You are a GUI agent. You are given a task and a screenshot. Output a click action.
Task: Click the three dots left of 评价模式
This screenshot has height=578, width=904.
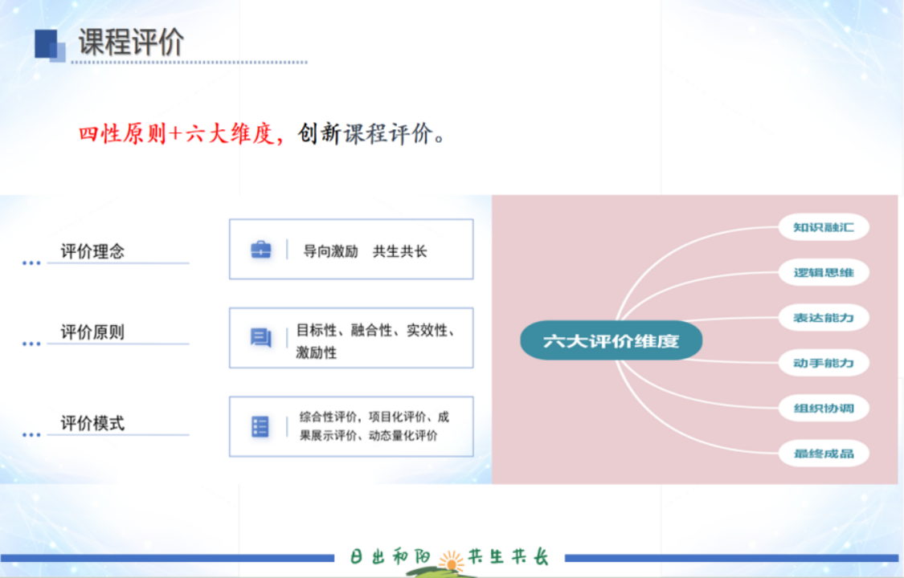tap(31, 435)
